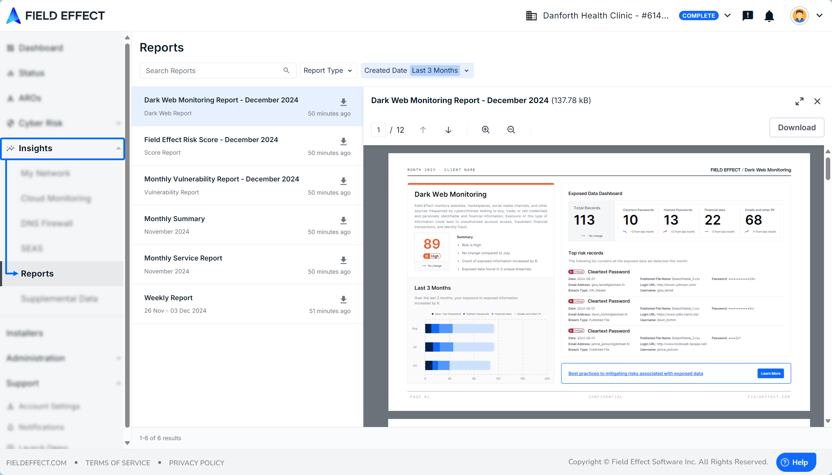Click the zoom in magnifier icon
832x475 pixels.
click(x=485, y=130)
